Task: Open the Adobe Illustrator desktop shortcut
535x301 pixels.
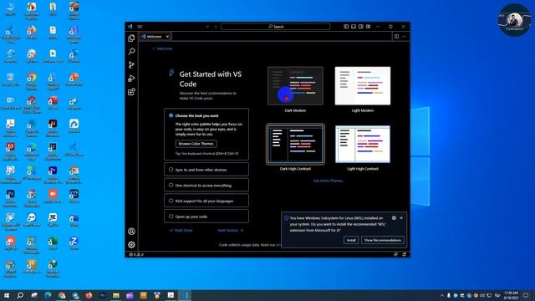Action: click(53, 127)
